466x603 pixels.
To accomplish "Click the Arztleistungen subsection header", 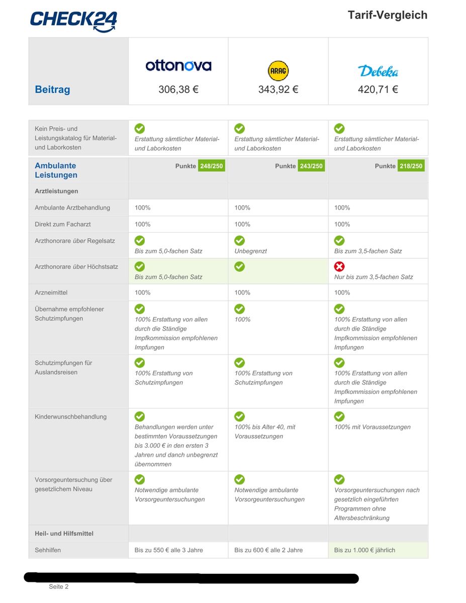I will tap(56, 191).
